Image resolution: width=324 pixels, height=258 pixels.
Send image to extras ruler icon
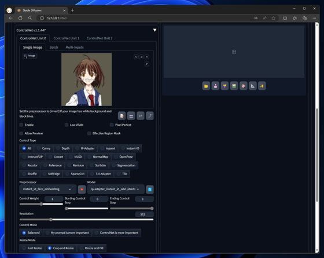click(x=253, y=86)
